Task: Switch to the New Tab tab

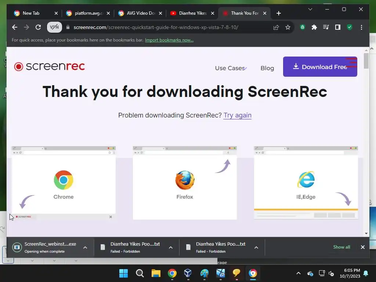Action: coord(31,13)
